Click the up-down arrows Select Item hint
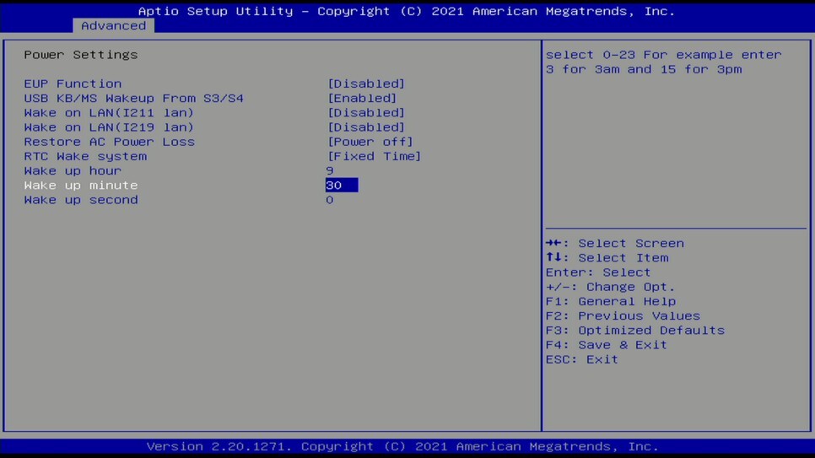This screenshot has height=458, width=815. coord(607,258)
